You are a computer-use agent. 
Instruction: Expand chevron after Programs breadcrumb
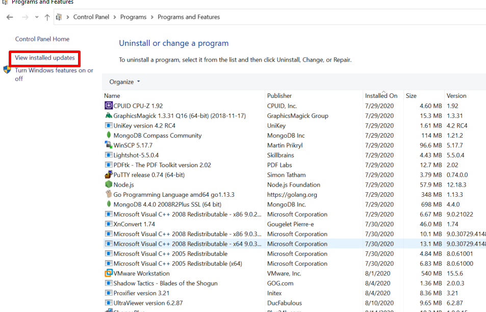point(152,17)
